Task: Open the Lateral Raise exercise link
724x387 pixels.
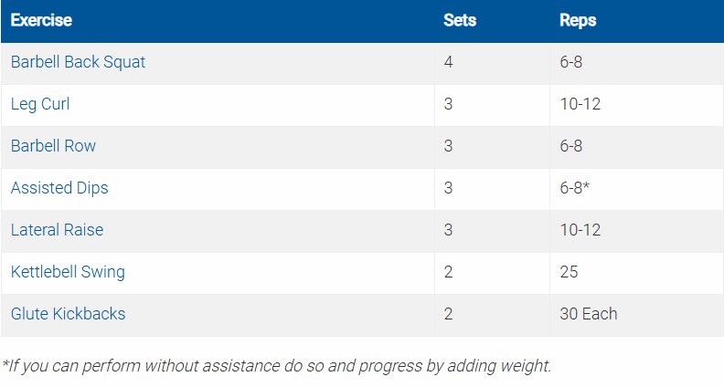Action: (57, 230)
